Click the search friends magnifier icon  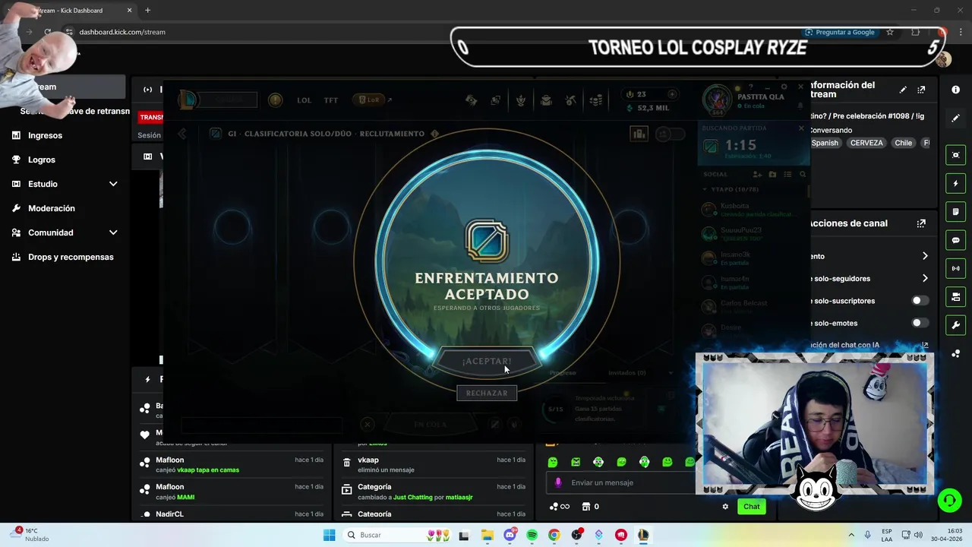[803, 174]
